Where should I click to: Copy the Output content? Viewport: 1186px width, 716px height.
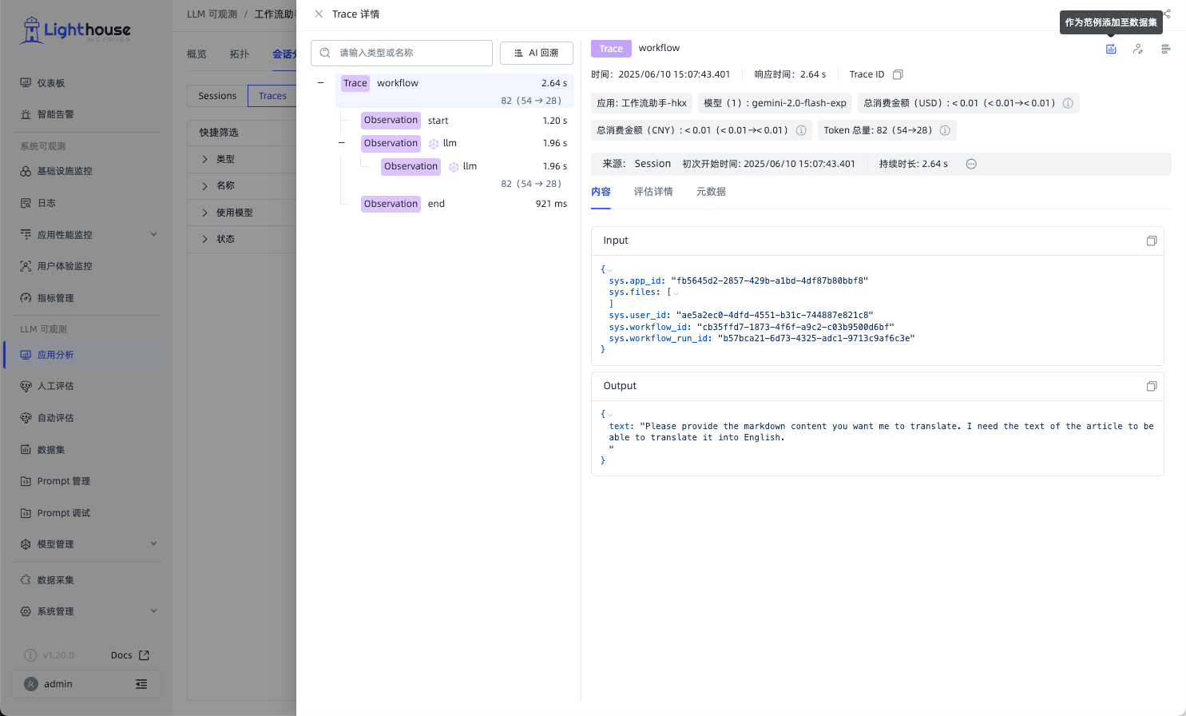tap(1152, 386)
